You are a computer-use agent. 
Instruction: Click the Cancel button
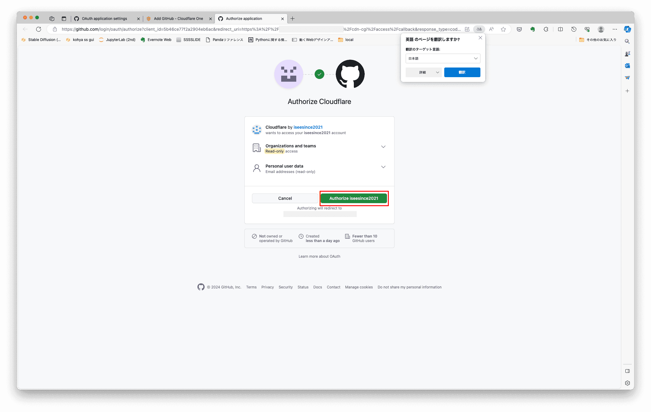click(285, 198)
